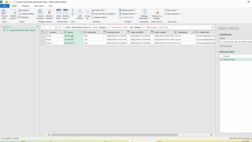Expand the formula bar with the chevron

click(213, 27)
